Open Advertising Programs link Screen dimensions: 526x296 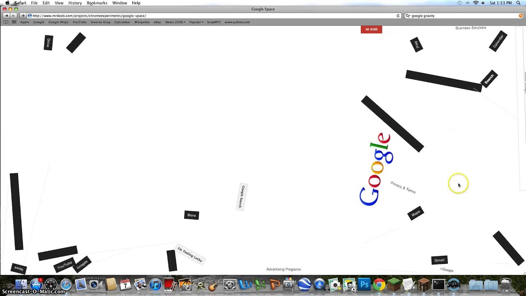click(284, 269)
